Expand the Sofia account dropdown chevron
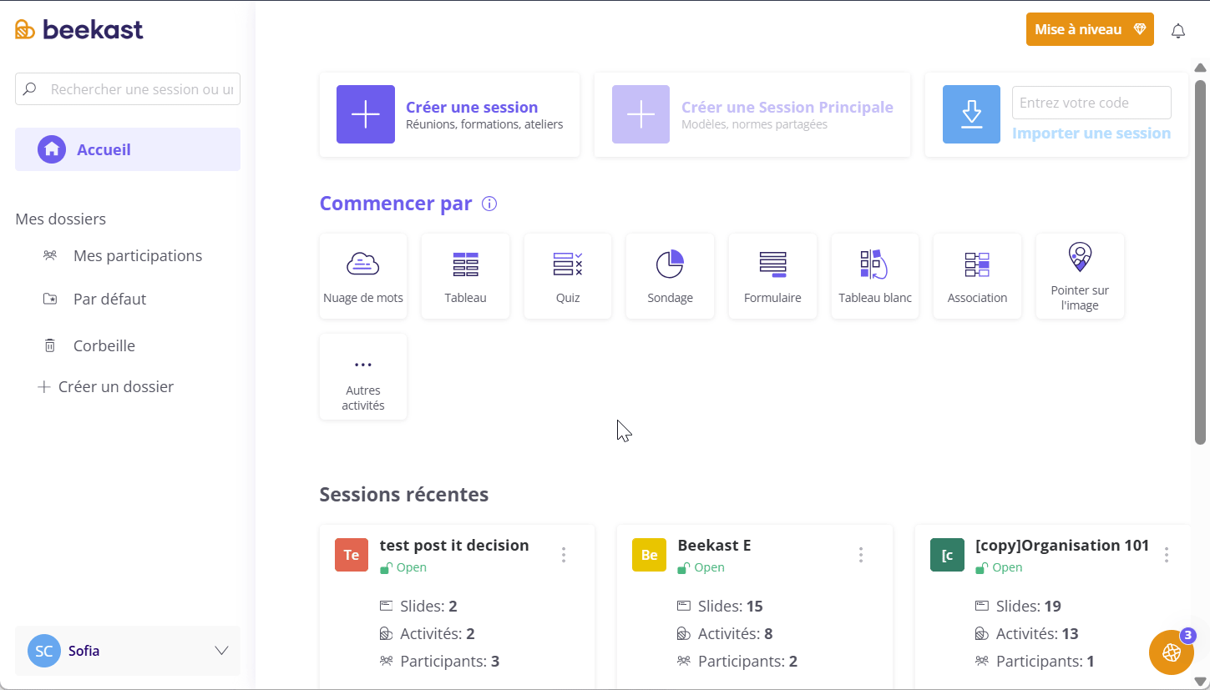 pos(221,651)
